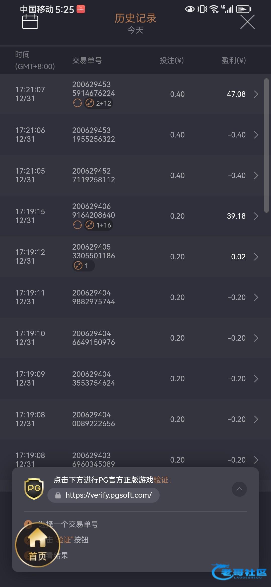
Task: Collapse the PG verification panel
Action: point(239,489)
